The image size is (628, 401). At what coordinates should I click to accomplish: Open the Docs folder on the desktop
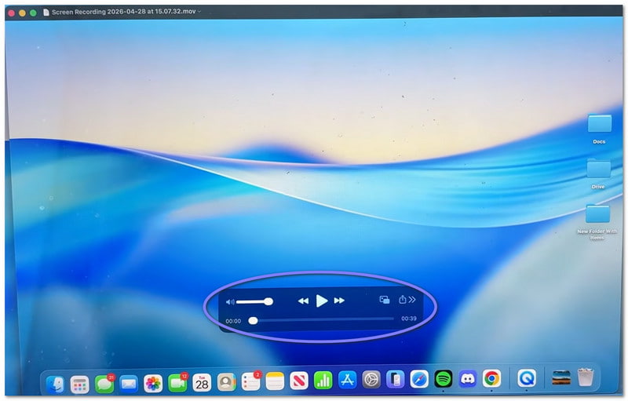pyautogui.click(x=600, y=124)
